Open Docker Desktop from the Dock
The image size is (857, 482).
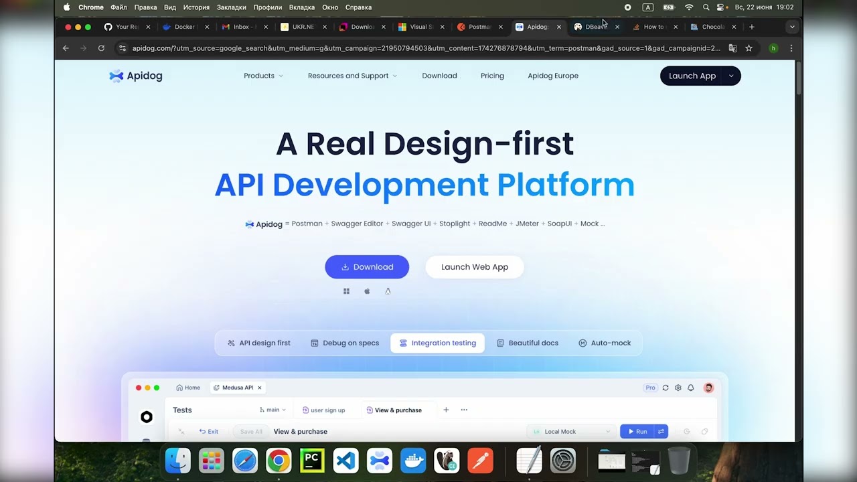pyautogui.click(x=413, y=461)
